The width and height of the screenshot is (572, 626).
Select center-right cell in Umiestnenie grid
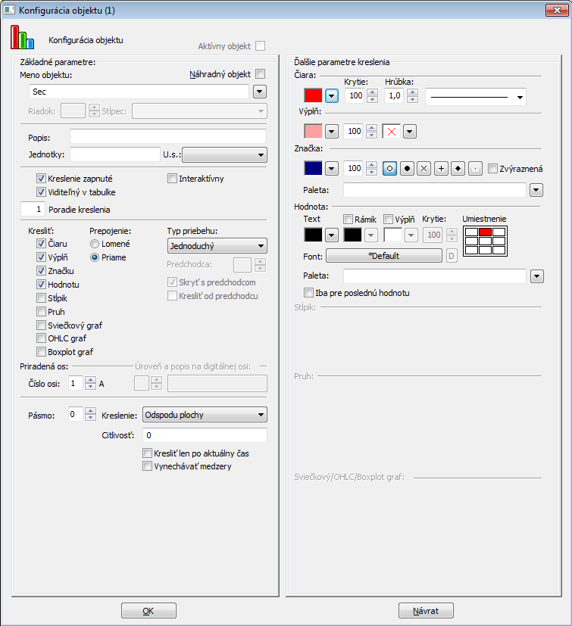tap(499, 240)
